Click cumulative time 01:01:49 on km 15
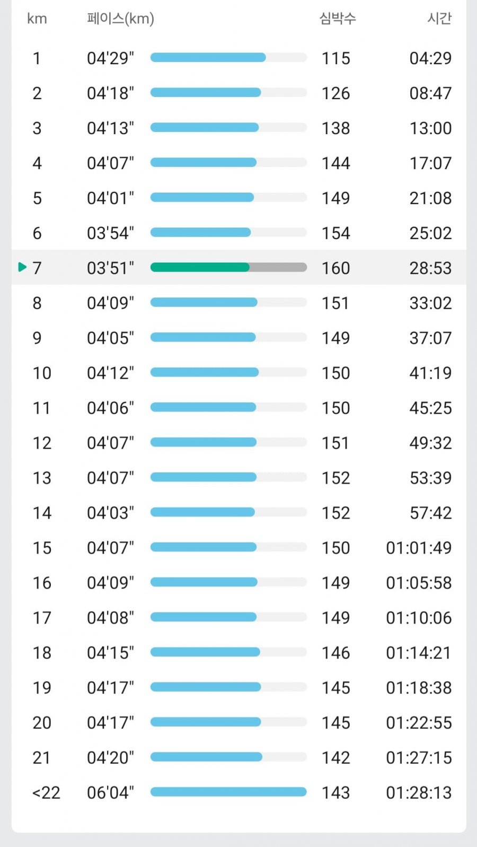Screen dimensions: 477x847 tap(419, 548)
